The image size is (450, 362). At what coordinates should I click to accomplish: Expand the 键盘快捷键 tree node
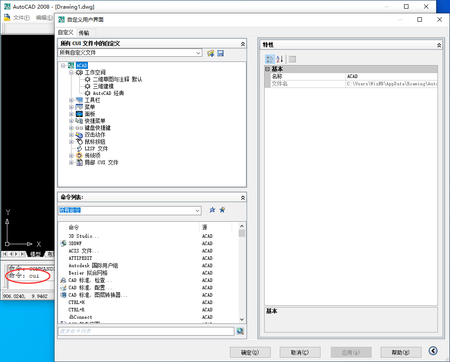click(71, 128)
